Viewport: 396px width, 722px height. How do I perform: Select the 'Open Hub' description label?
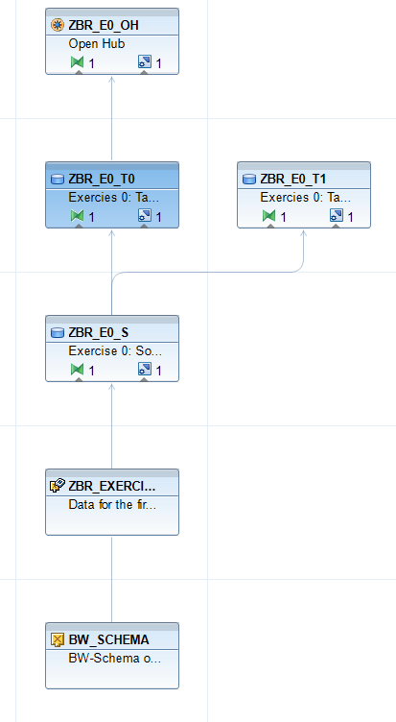coord(97,44)
